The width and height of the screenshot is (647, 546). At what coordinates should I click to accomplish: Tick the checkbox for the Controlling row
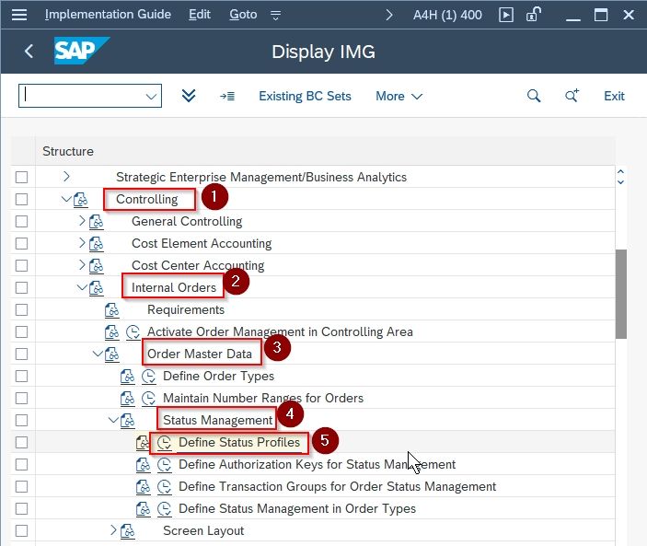click(x=21, y=199)
